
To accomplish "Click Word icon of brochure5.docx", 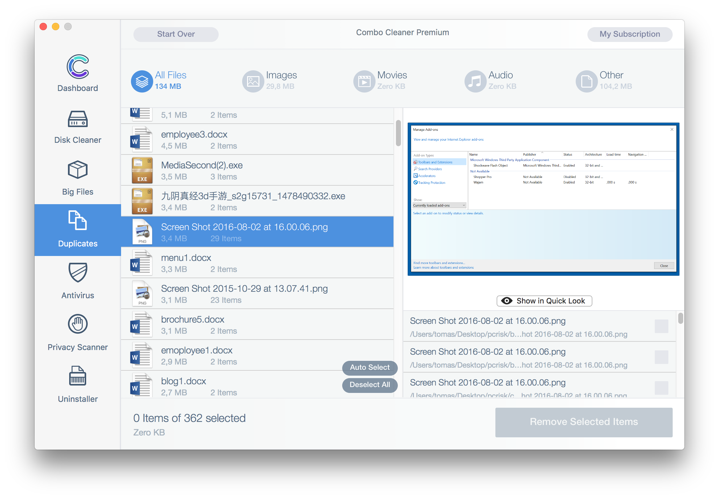I will point(141,324).
